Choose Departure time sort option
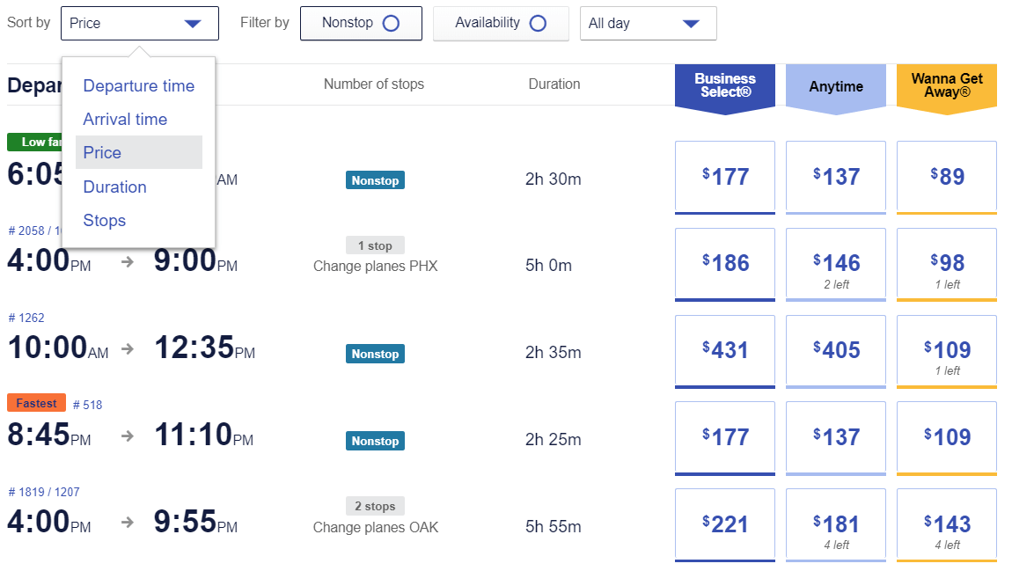The height and width of the screenshot is (571, 1012). tap(138, 85)
